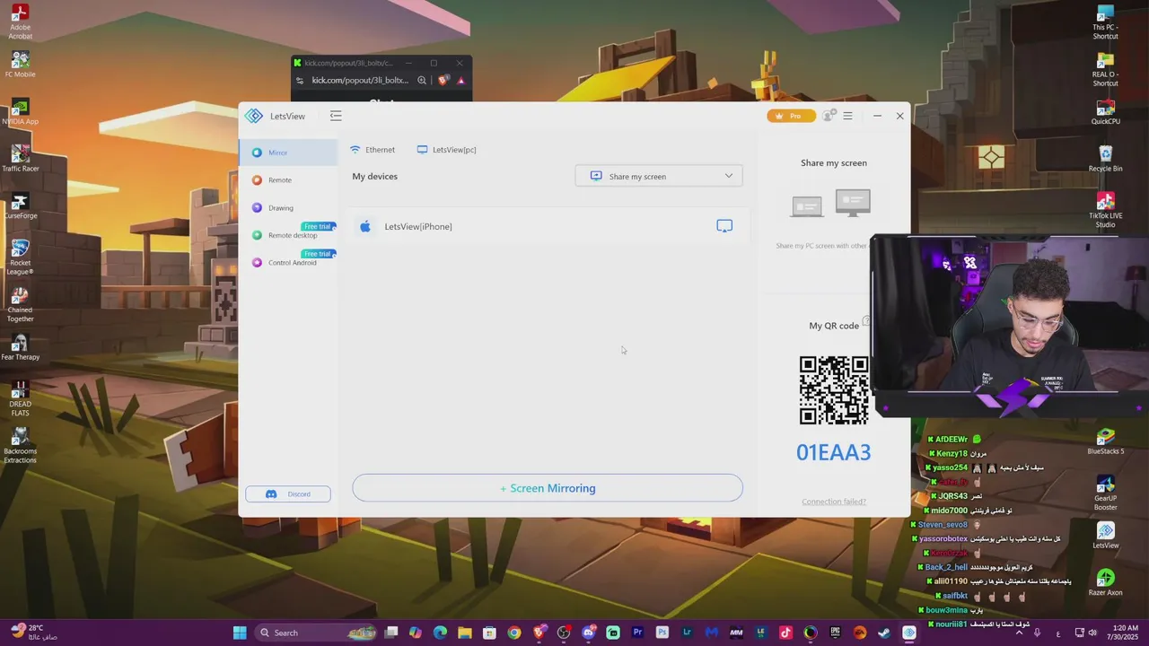The image size is (1149, 646).
Task: Open File Explorer from taskbar
Action: (465, 633)
